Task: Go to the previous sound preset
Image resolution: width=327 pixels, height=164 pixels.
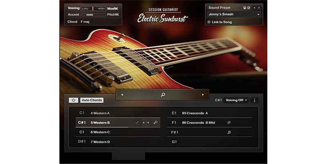Action: coord(254,8)
